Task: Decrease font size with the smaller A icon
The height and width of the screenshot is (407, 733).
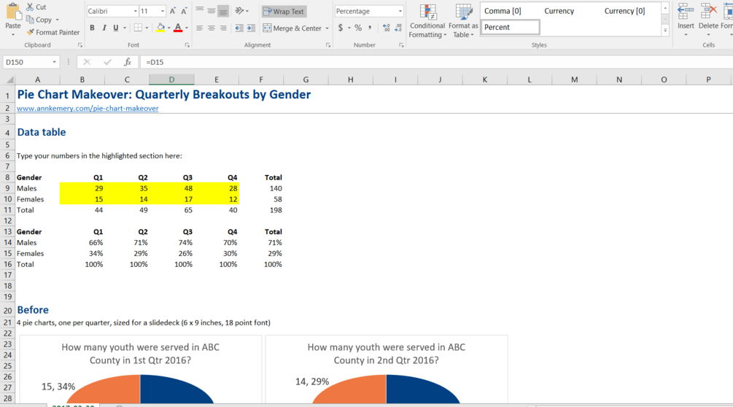Action: (185, 11)
